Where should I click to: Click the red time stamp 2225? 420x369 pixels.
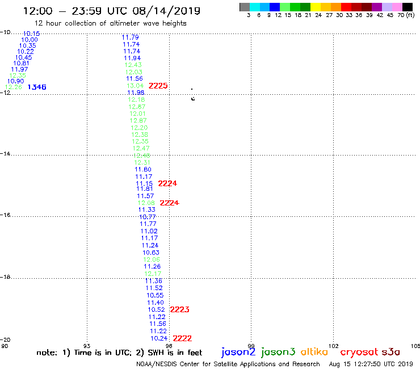(x=158, y=86)
